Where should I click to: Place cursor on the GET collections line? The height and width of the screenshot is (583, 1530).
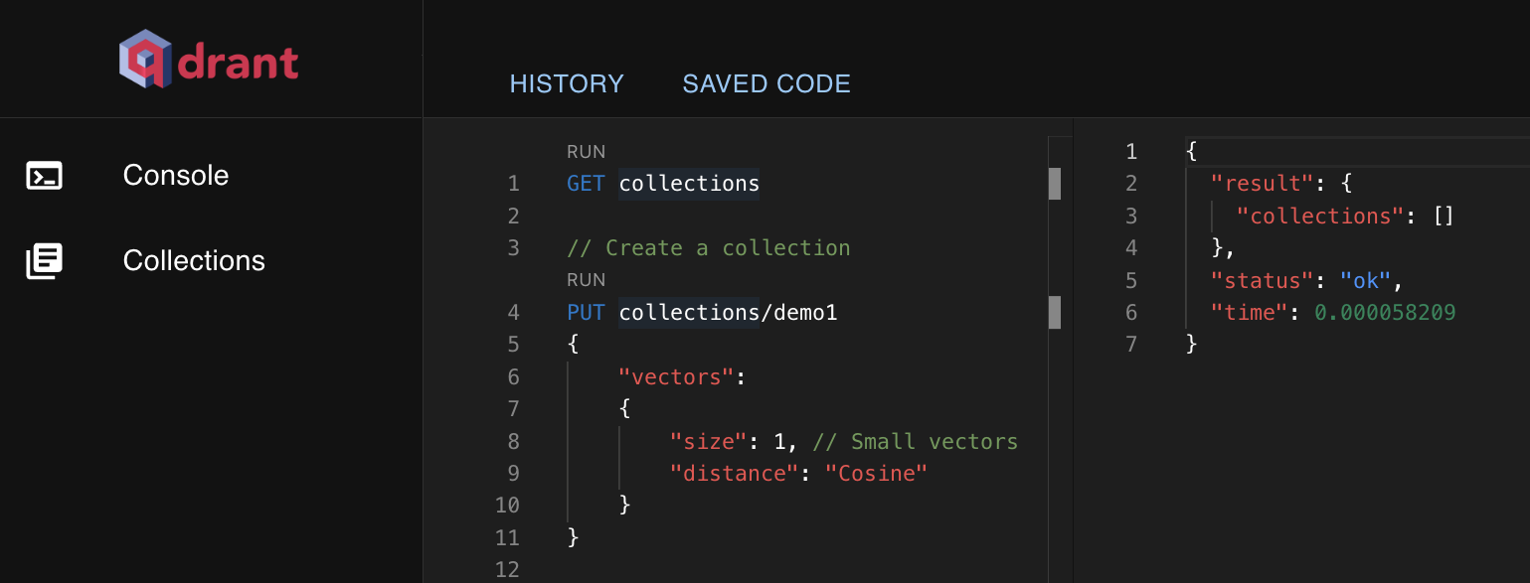coord(662,183)
